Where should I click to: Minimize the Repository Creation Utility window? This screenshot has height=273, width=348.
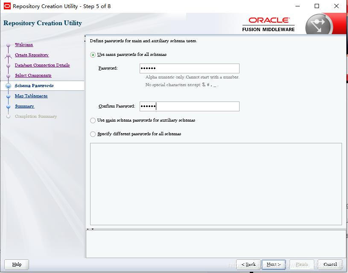(x=298, y=6)
